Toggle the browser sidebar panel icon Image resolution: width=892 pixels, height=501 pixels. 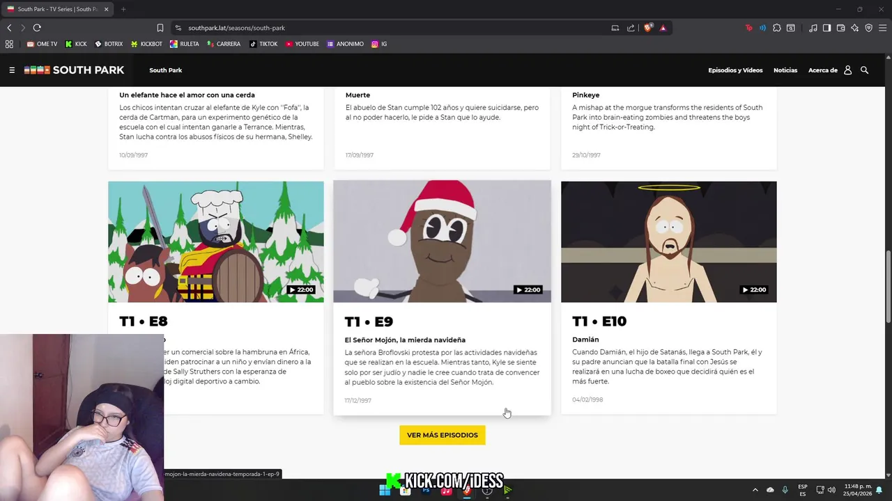(827, 28)
